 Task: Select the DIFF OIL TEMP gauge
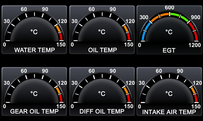click(102, 92)
